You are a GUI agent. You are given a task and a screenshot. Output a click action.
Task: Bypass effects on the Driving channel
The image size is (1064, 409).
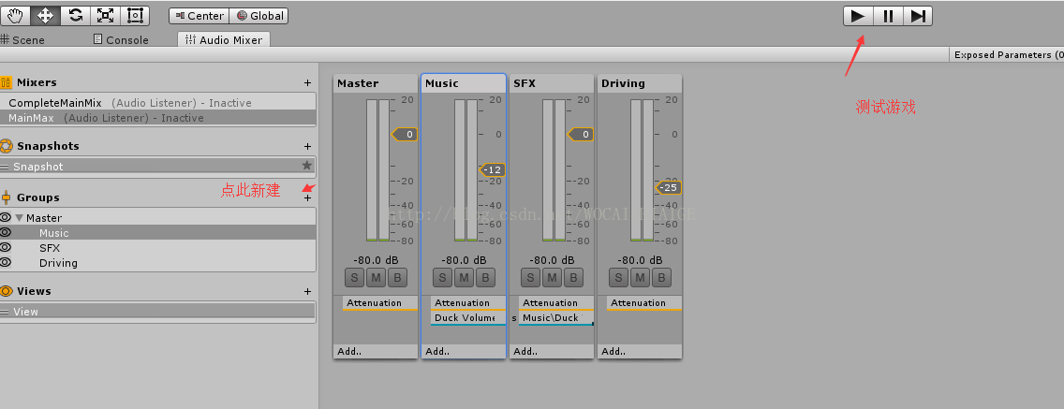click(661, 277)
